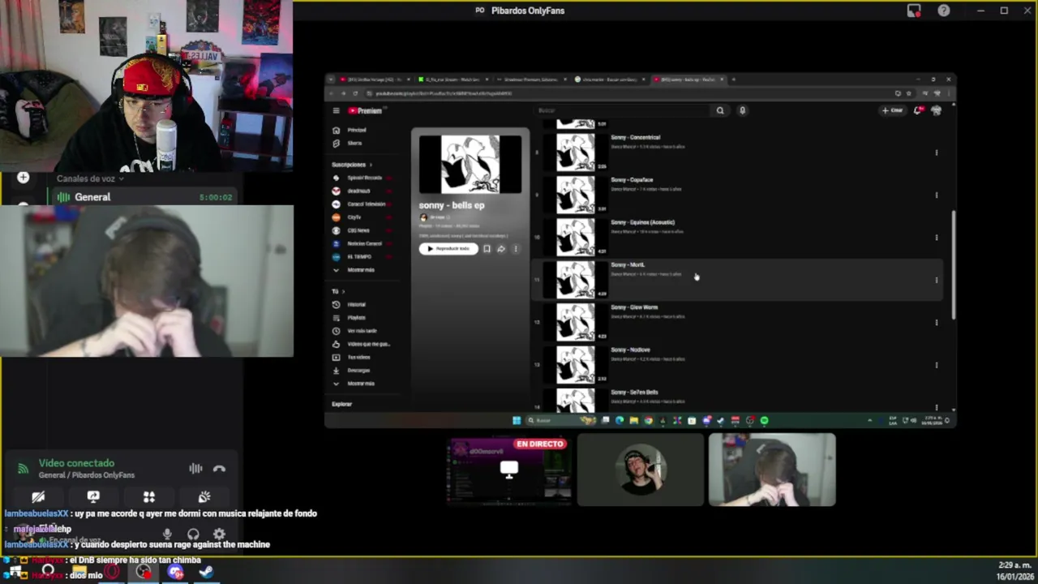
Task: Open Opera from Windows taskbar
Action: coord(112,572)
